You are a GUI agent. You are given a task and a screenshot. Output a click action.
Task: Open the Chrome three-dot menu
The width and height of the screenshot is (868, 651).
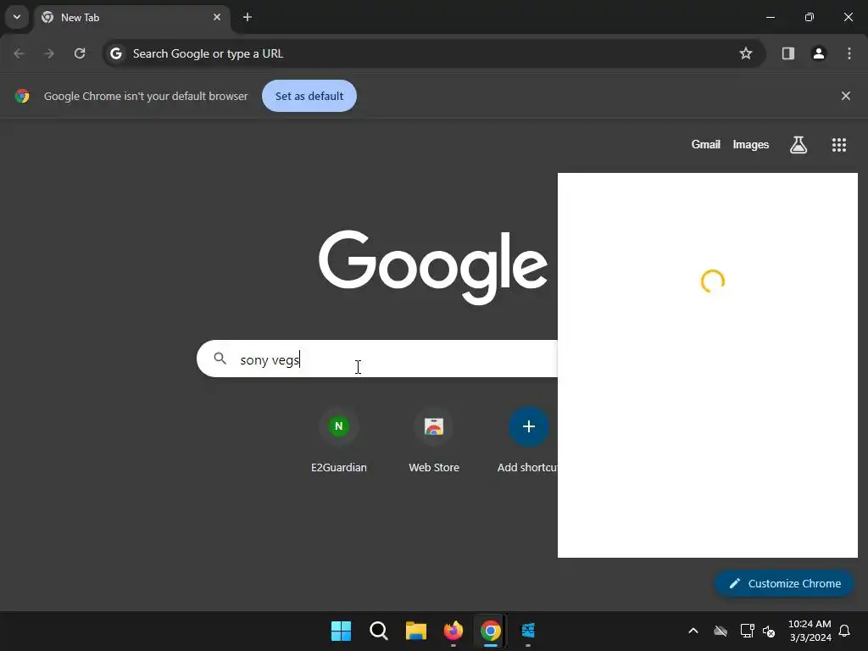click(849, 53)
